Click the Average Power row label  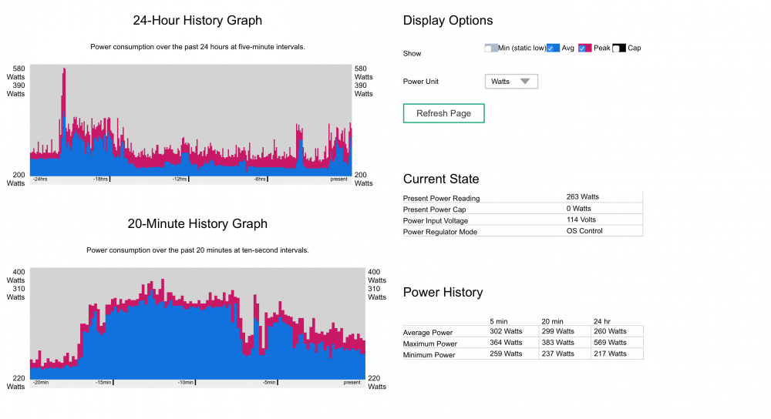tap(428, 333)
